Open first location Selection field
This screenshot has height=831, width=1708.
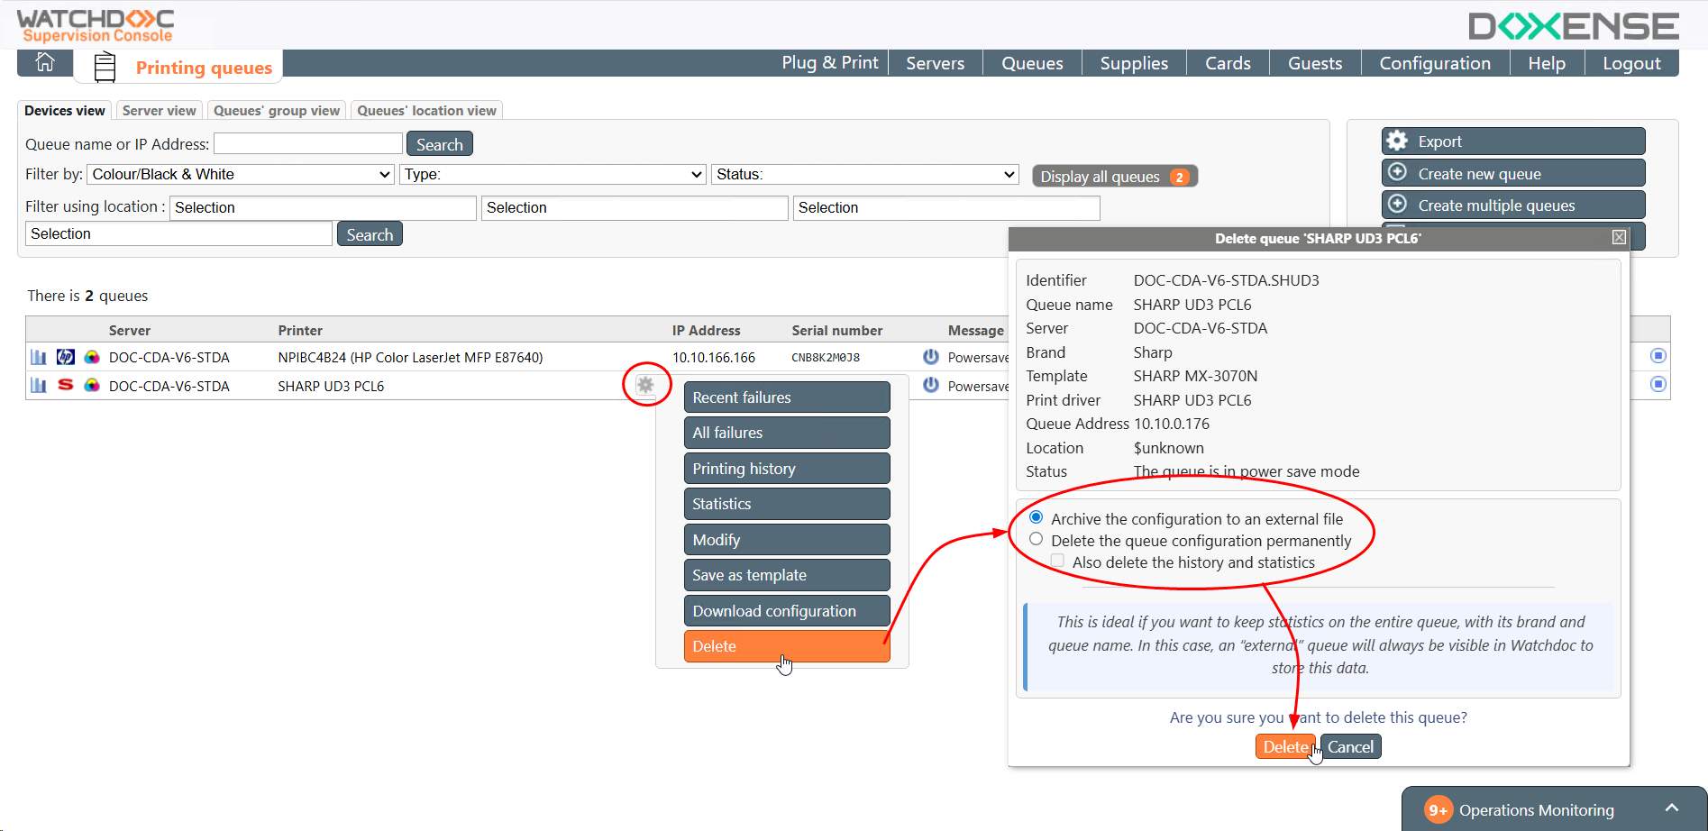(x=323, y=207)
